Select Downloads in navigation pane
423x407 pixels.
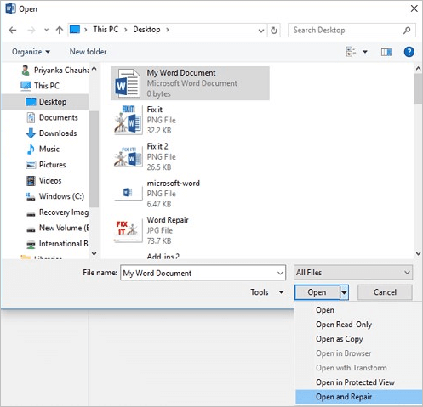pos(51,133)
